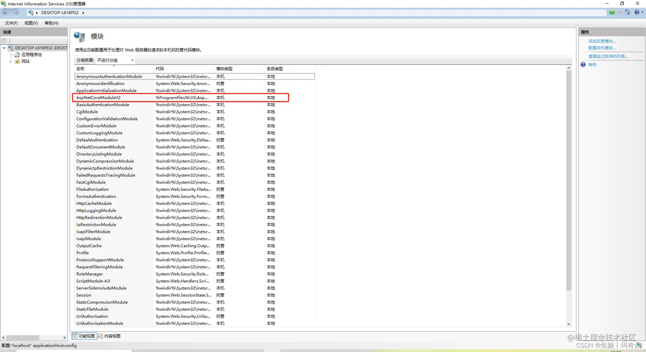Select OutputCache module row
This screenshot has width=646, height=352.
coord(195,246)
